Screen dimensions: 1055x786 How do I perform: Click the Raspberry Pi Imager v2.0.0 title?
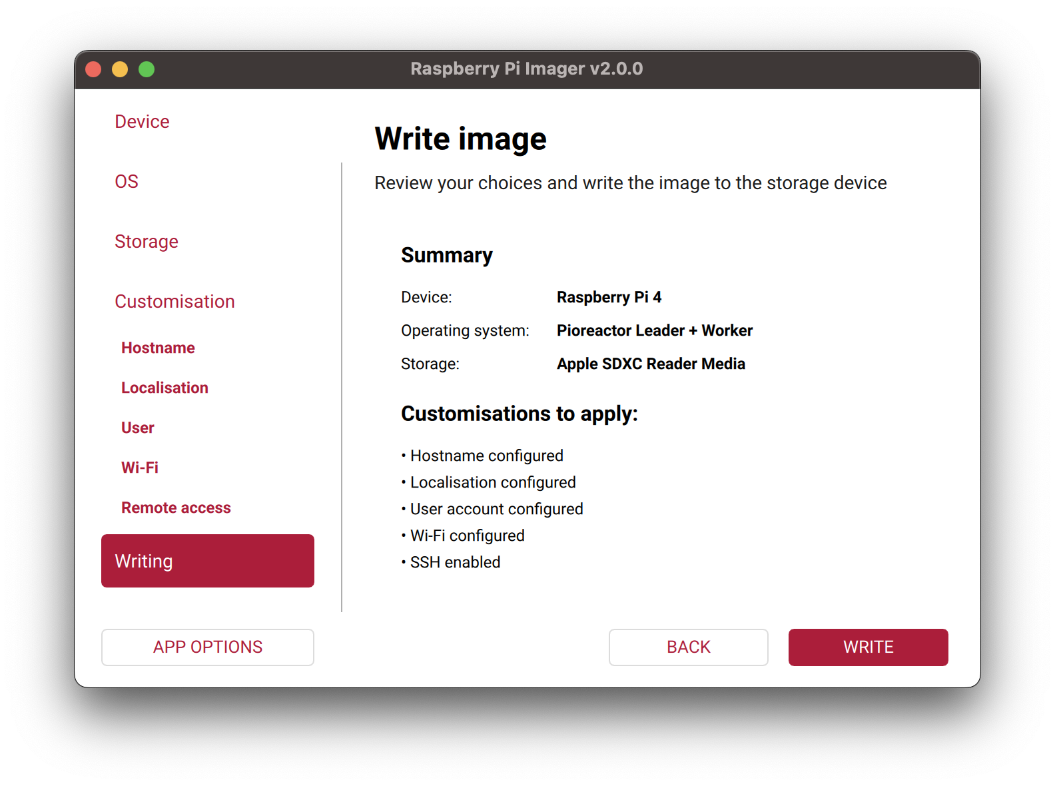tap(527, 69)
